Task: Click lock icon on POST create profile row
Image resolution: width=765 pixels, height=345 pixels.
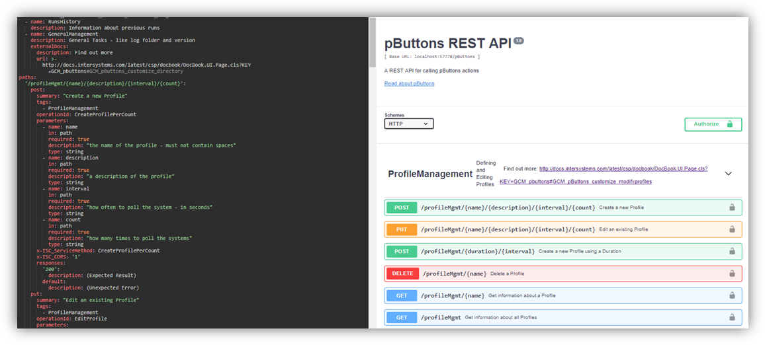Action: click(x=732, y=208)
